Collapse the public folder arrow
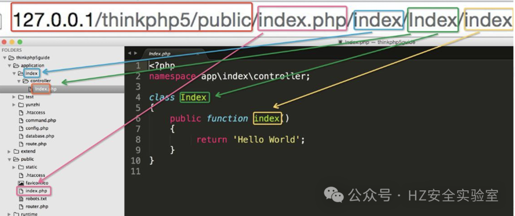Screen dimensions: 515x216 (x=10, y=160)
